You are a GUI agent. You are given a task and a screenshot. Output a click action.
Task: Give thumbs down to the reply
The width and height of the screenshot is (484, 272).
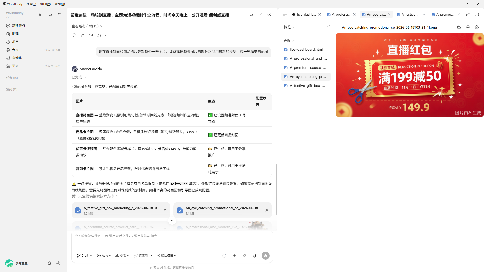tap(91, 36)
